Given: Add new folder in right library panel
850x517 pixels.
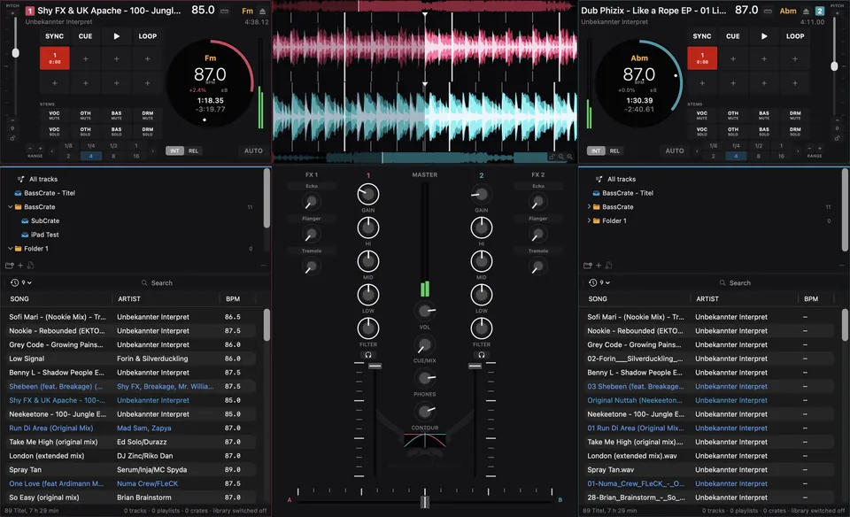Looking at the screenshot, I should (x=588, y=266).
